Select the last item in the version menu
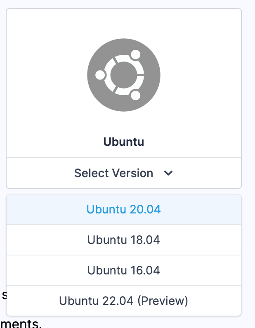This screenshot has height=328, width=255. coord(124,301)
